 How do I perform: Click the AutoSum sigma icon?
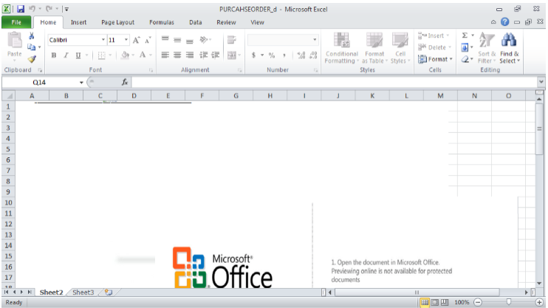tap(465, 35)
